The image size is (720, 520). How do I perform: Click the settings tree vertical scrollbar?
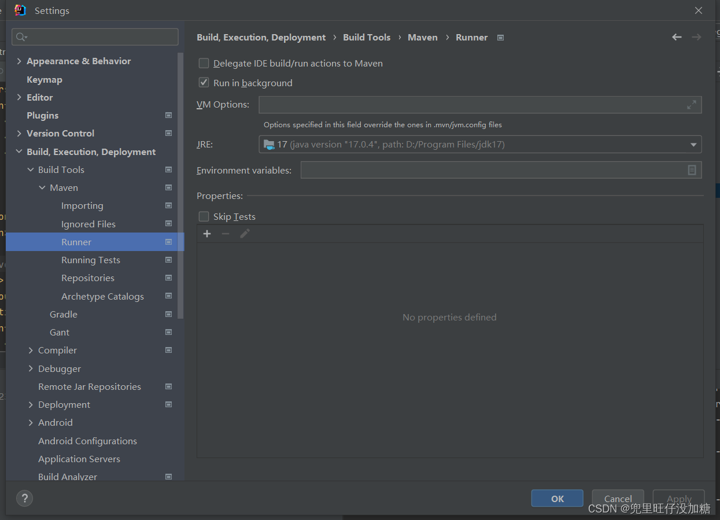point(181,185)
